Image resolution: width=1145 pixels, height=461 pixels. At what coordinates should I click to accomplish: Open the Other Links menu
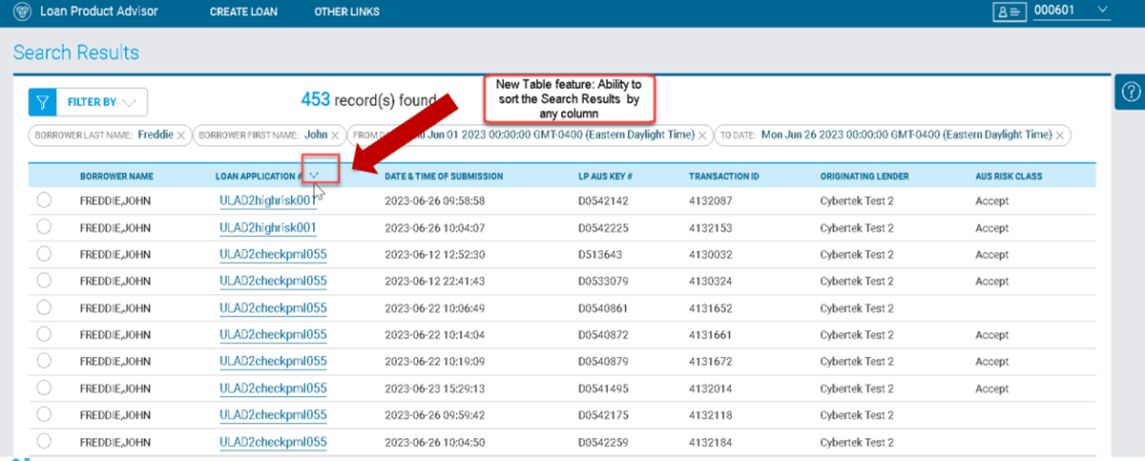tap(346, 11)
